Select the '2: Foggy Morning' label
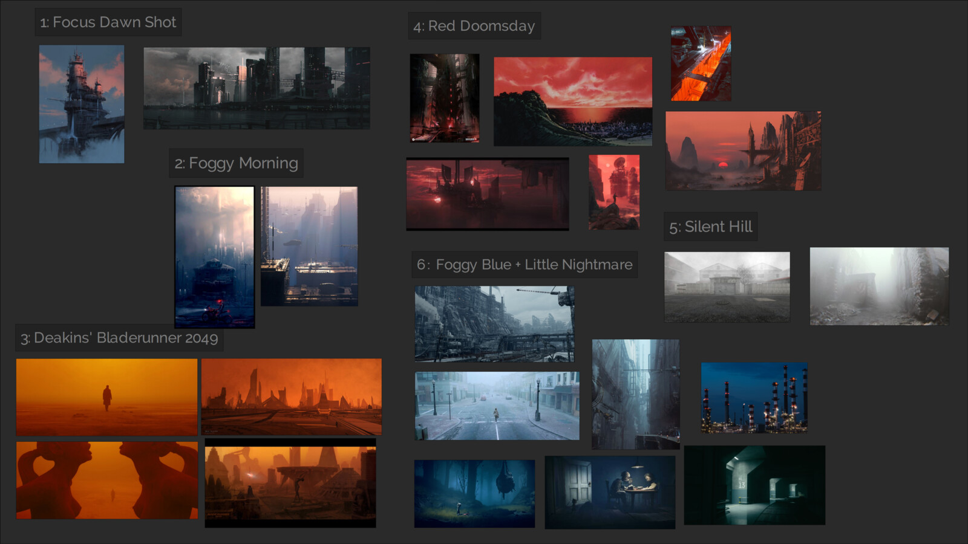The image size is (968, 544). (x=236, y=163)
